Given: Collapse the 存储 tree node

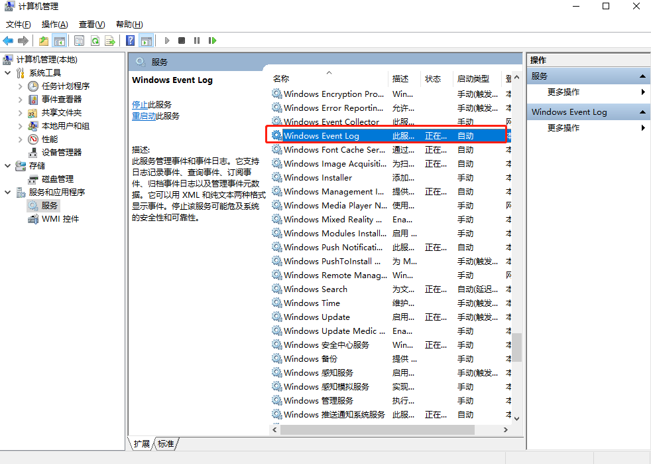Looking at the screenshot, I should click(7, 165).
